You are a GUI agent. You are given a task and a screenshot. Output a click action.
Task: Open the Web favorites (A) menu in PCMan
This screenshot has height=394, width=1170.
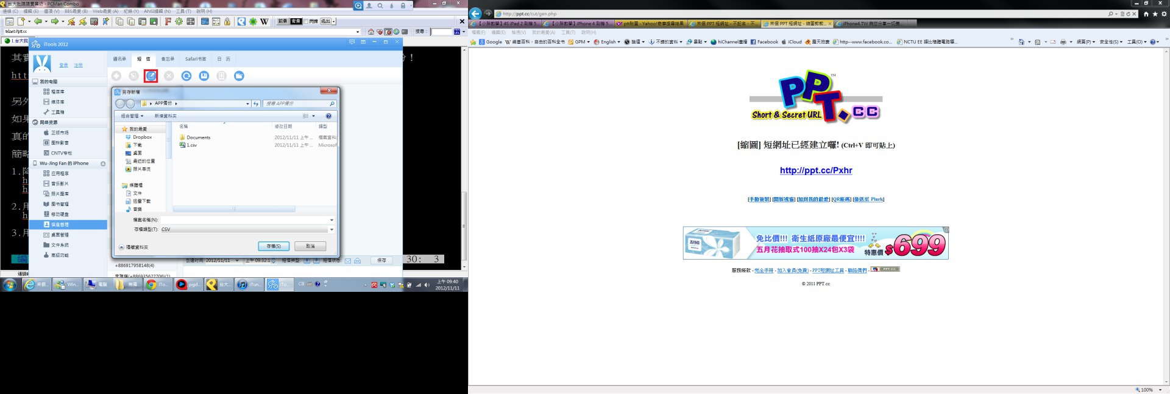105,11
